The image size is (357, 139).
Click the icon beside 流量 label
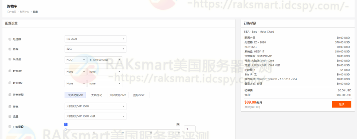[x=10, y=116]
